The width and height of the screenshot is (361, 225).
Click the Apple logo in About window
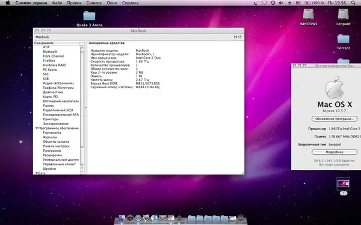point(335,87)
